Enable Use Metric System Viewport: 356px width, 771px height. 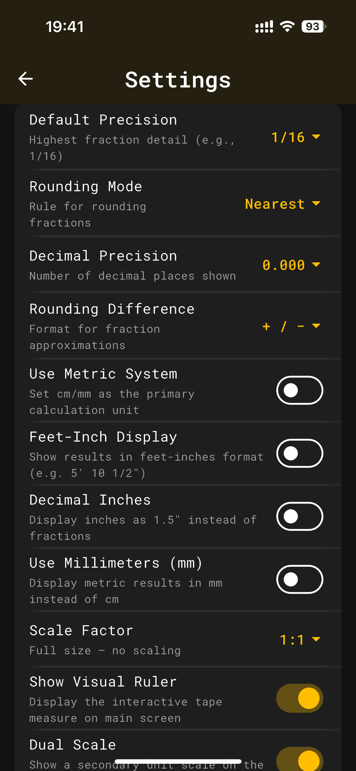click(x=300, y=390)
